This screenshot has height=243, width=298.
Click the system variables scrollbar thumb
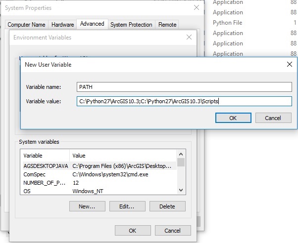(181, 162)
